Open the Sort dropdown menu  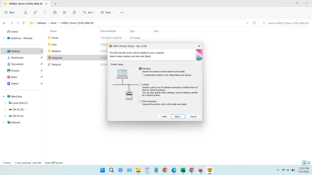[89, 12]
